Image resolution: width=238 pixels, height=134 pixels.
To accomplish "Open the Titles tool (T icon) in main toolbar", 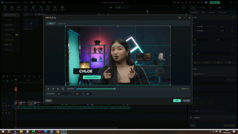I will [x=26, y=8].
